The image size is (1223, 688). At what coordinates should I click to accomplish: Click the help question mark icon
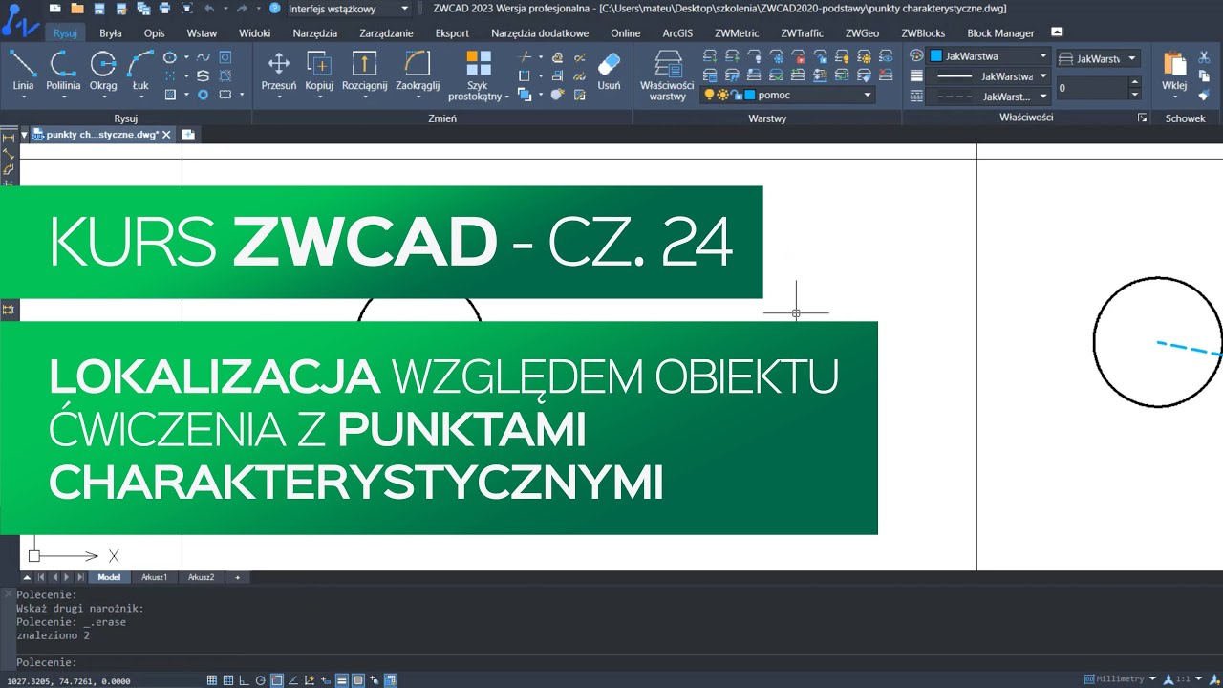pos(275,9)
